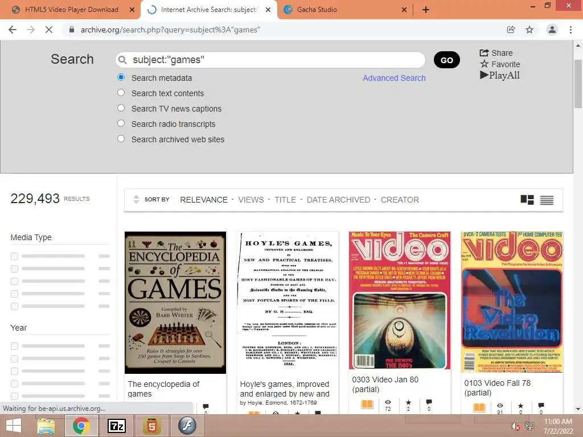Click Encyclopedia of Games cover thumbnail
Screen dimensions: 583x437
coord(175,303)
